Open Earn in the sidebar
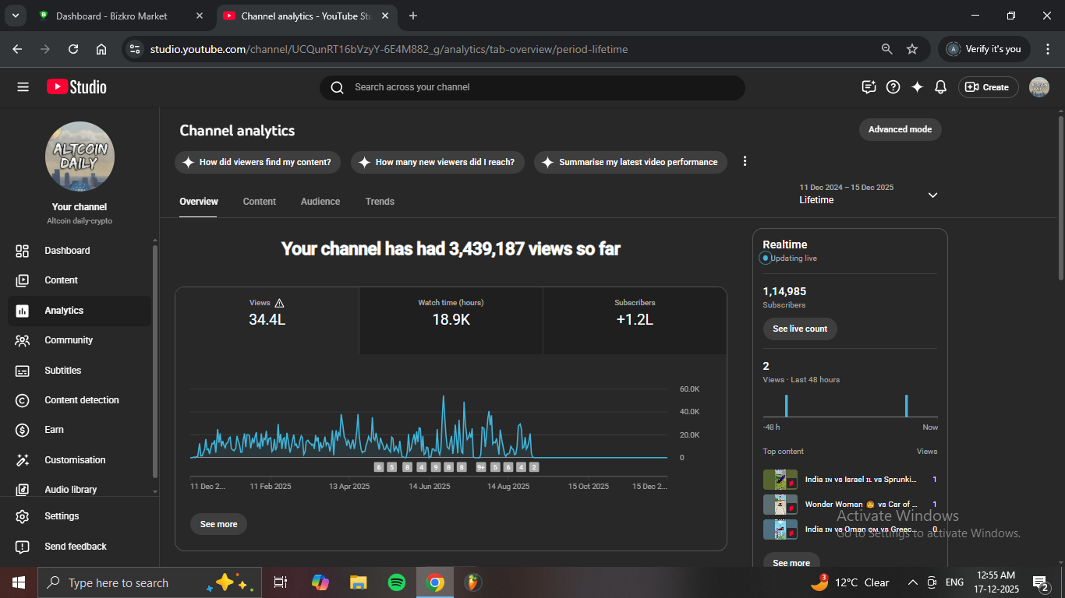This screenshot has height=598, width=1065. (x=54, y=430)
